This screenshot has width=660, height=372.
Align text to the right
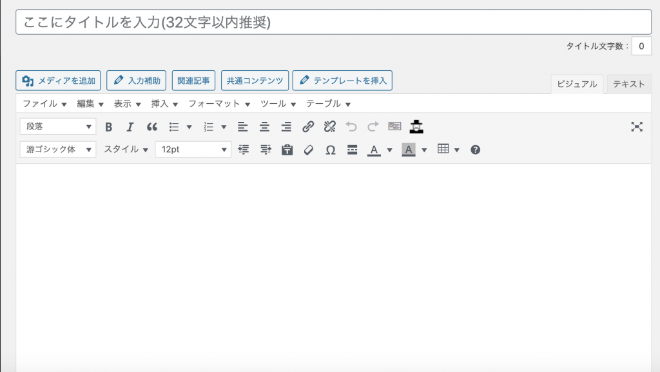pos(286,126)
